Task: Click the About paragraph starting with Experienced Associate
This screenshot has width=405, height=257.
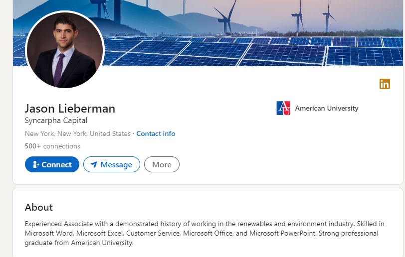Action: [204, 233]
